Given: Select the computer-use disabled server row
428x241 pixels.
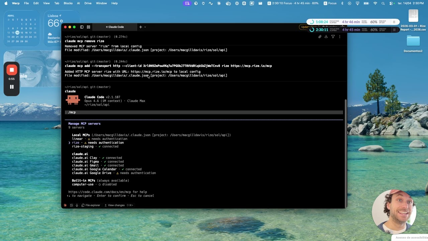Looking at the screenshot, I should 94,184.
